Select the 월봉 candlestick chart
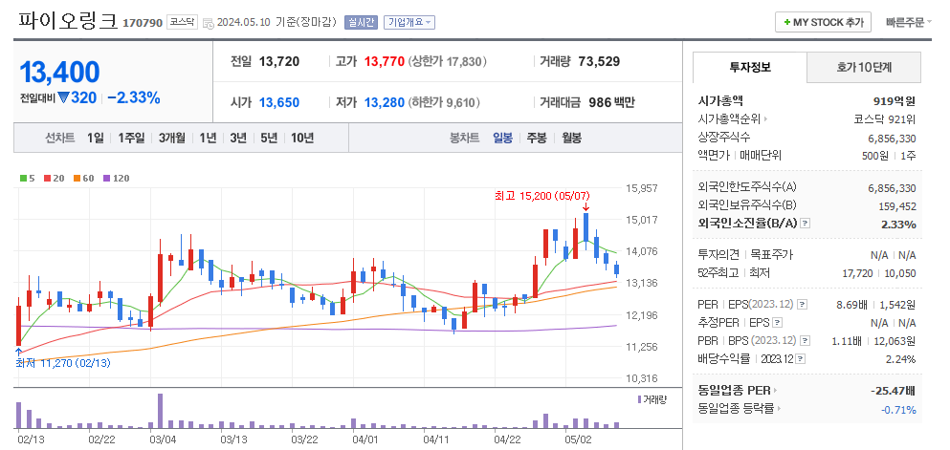 (571, 138)
